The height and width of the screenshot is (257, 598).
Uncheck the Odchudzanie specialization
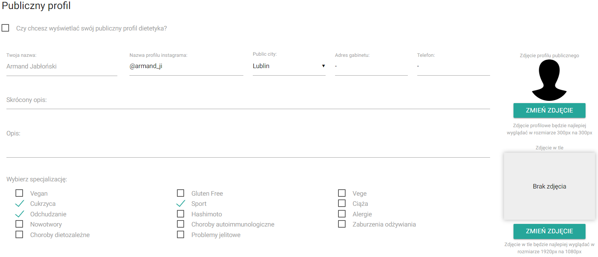pos(19,214)
